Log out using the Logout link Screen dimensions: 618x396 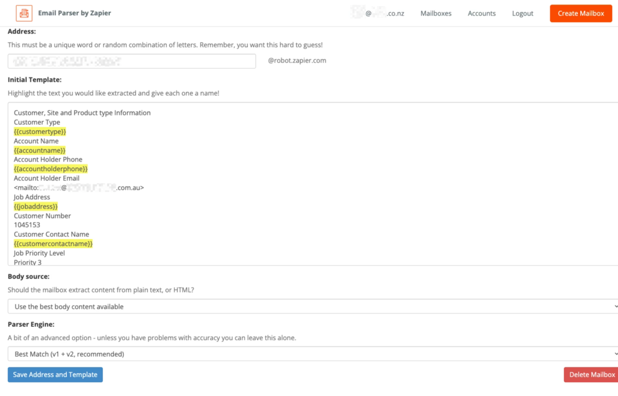pyautogui.click(x=523, y=14)
